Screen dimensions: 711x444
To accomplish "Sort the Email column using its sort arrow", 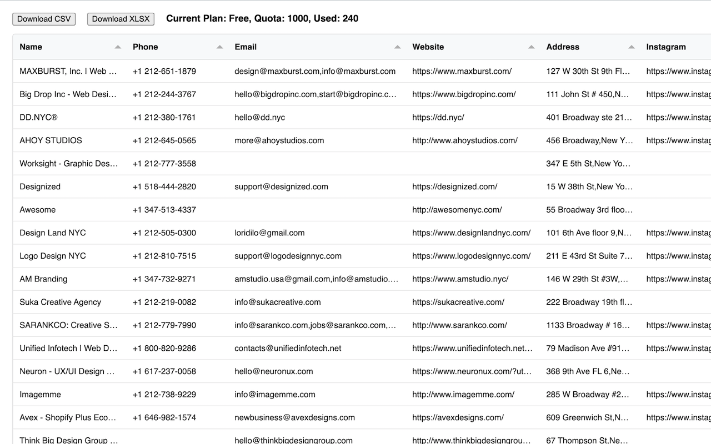I will pos(396,47).
